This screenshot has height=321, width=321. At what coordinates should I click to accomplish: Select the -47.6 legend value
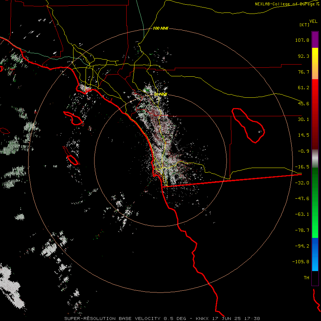click(x=302, y=199)
